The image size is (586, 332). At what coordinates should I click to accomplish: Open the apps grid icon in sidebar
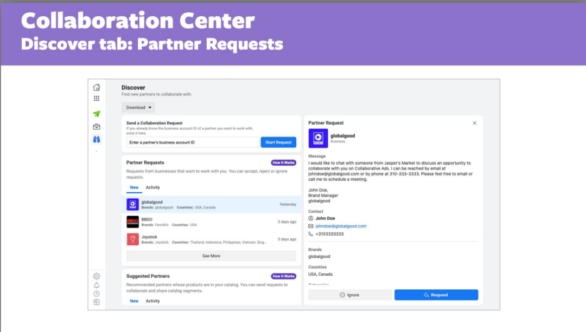pyautogui.click(x=97, y=99)
